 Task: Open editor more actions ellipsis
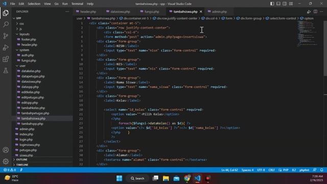[321, 12]
